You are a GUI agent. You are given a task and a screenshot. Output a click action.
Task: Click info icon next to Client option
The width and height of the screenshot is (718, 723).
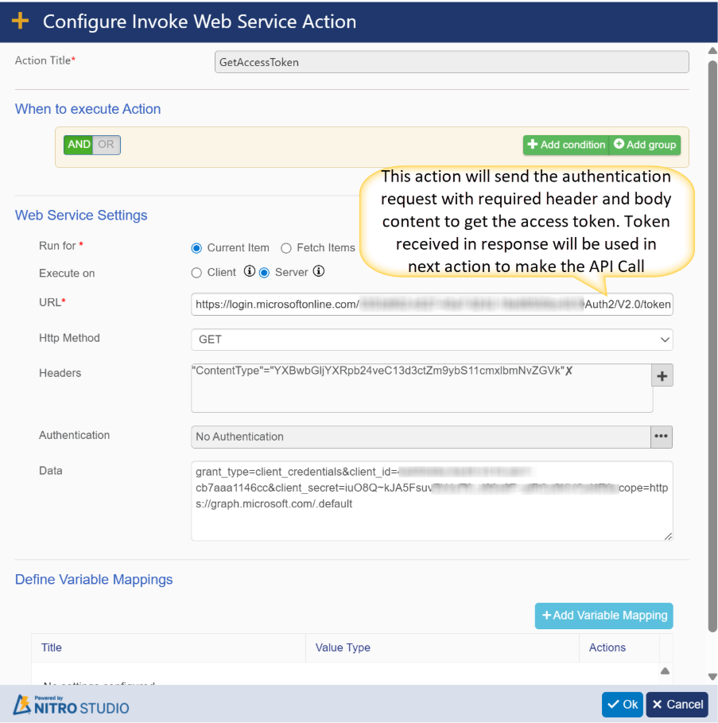pos(249,272)
